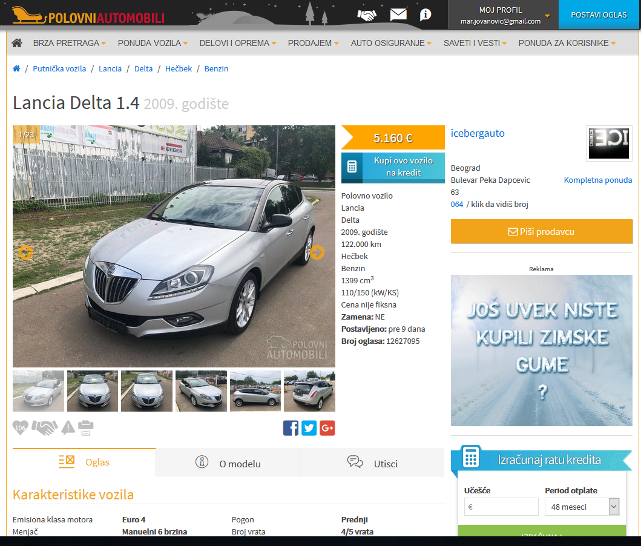641x546 pixels.
Task: Switch to the O modelu tab
Action: 228,462
